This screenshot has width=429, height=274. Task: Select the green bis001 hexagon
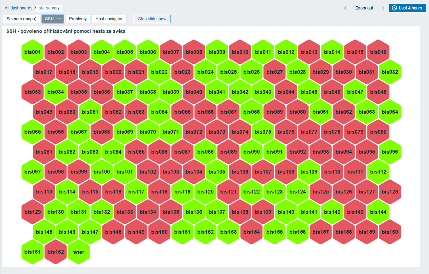pos(32,52)
